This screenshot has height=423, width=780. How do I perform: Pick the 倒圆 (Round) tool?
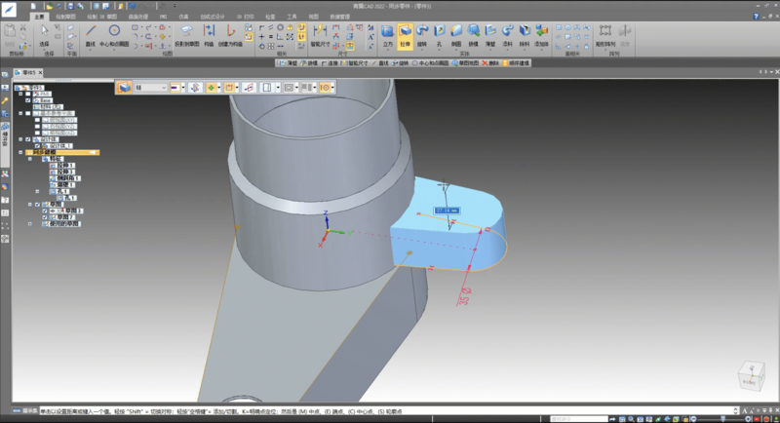[x=456, y=35]
